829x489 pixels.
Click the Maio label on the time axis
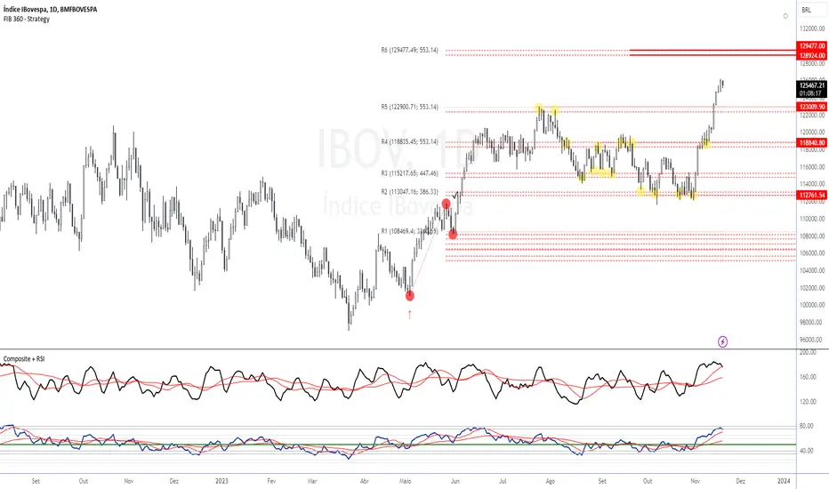point(406,481)
